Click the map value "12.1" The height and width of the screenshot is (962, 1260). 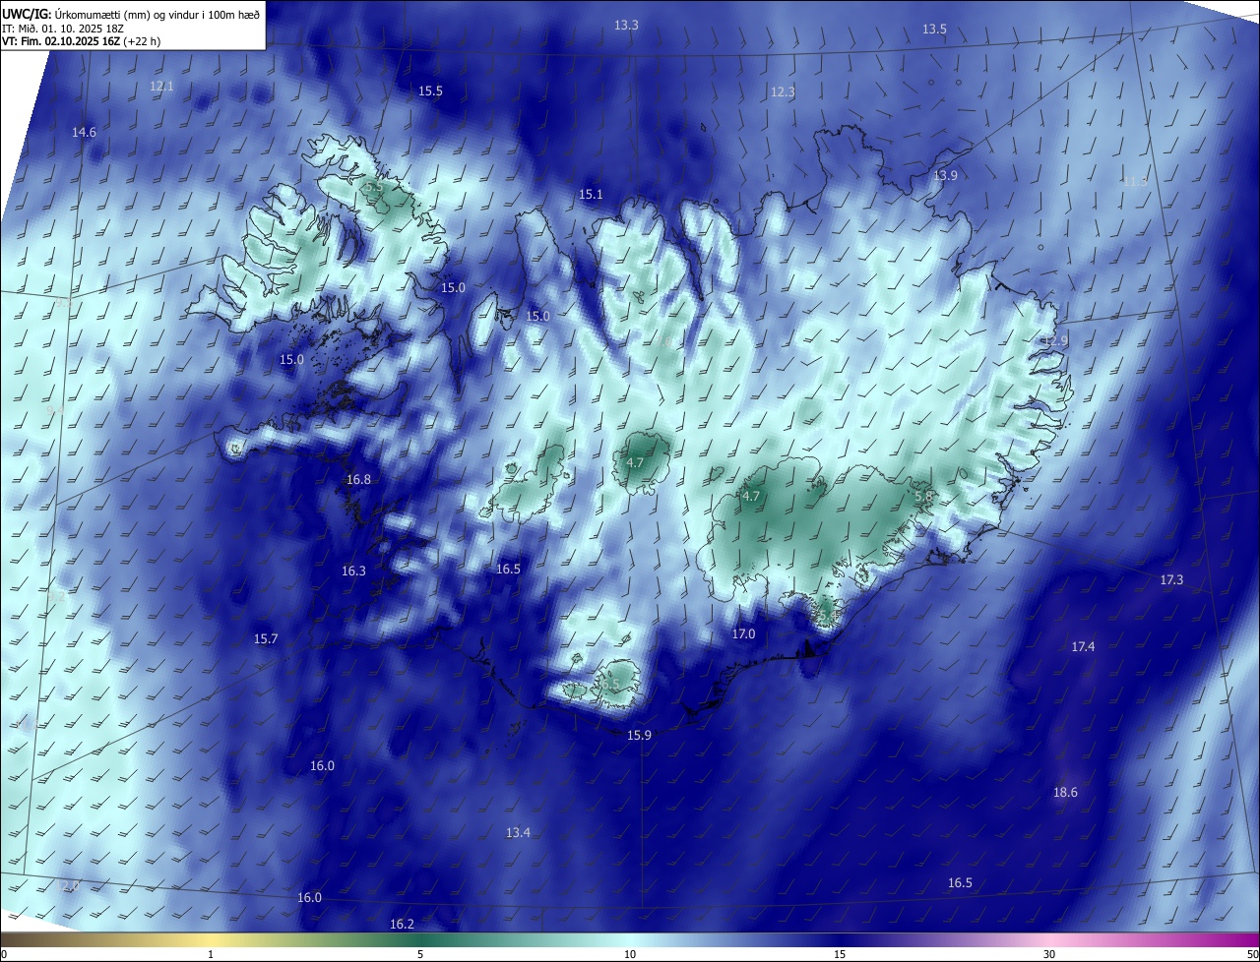pyautogui.click(x=161, y=86)
